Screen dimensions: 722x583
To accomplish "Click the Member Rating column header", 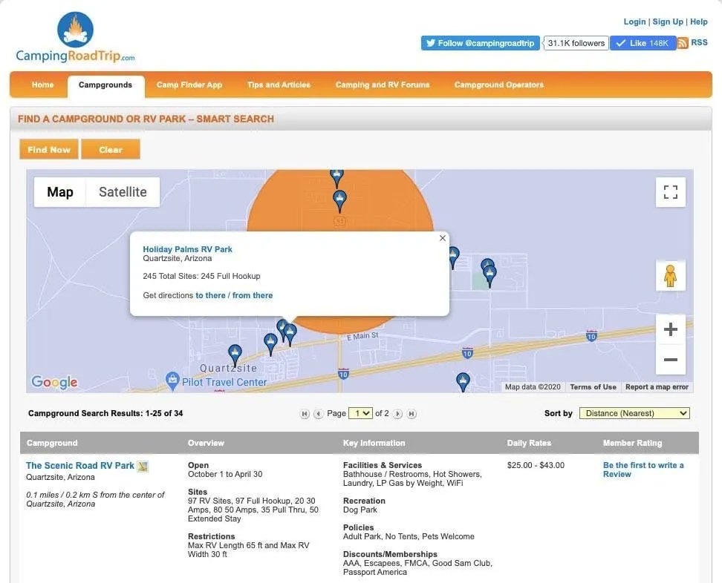I will pos(632,443).
